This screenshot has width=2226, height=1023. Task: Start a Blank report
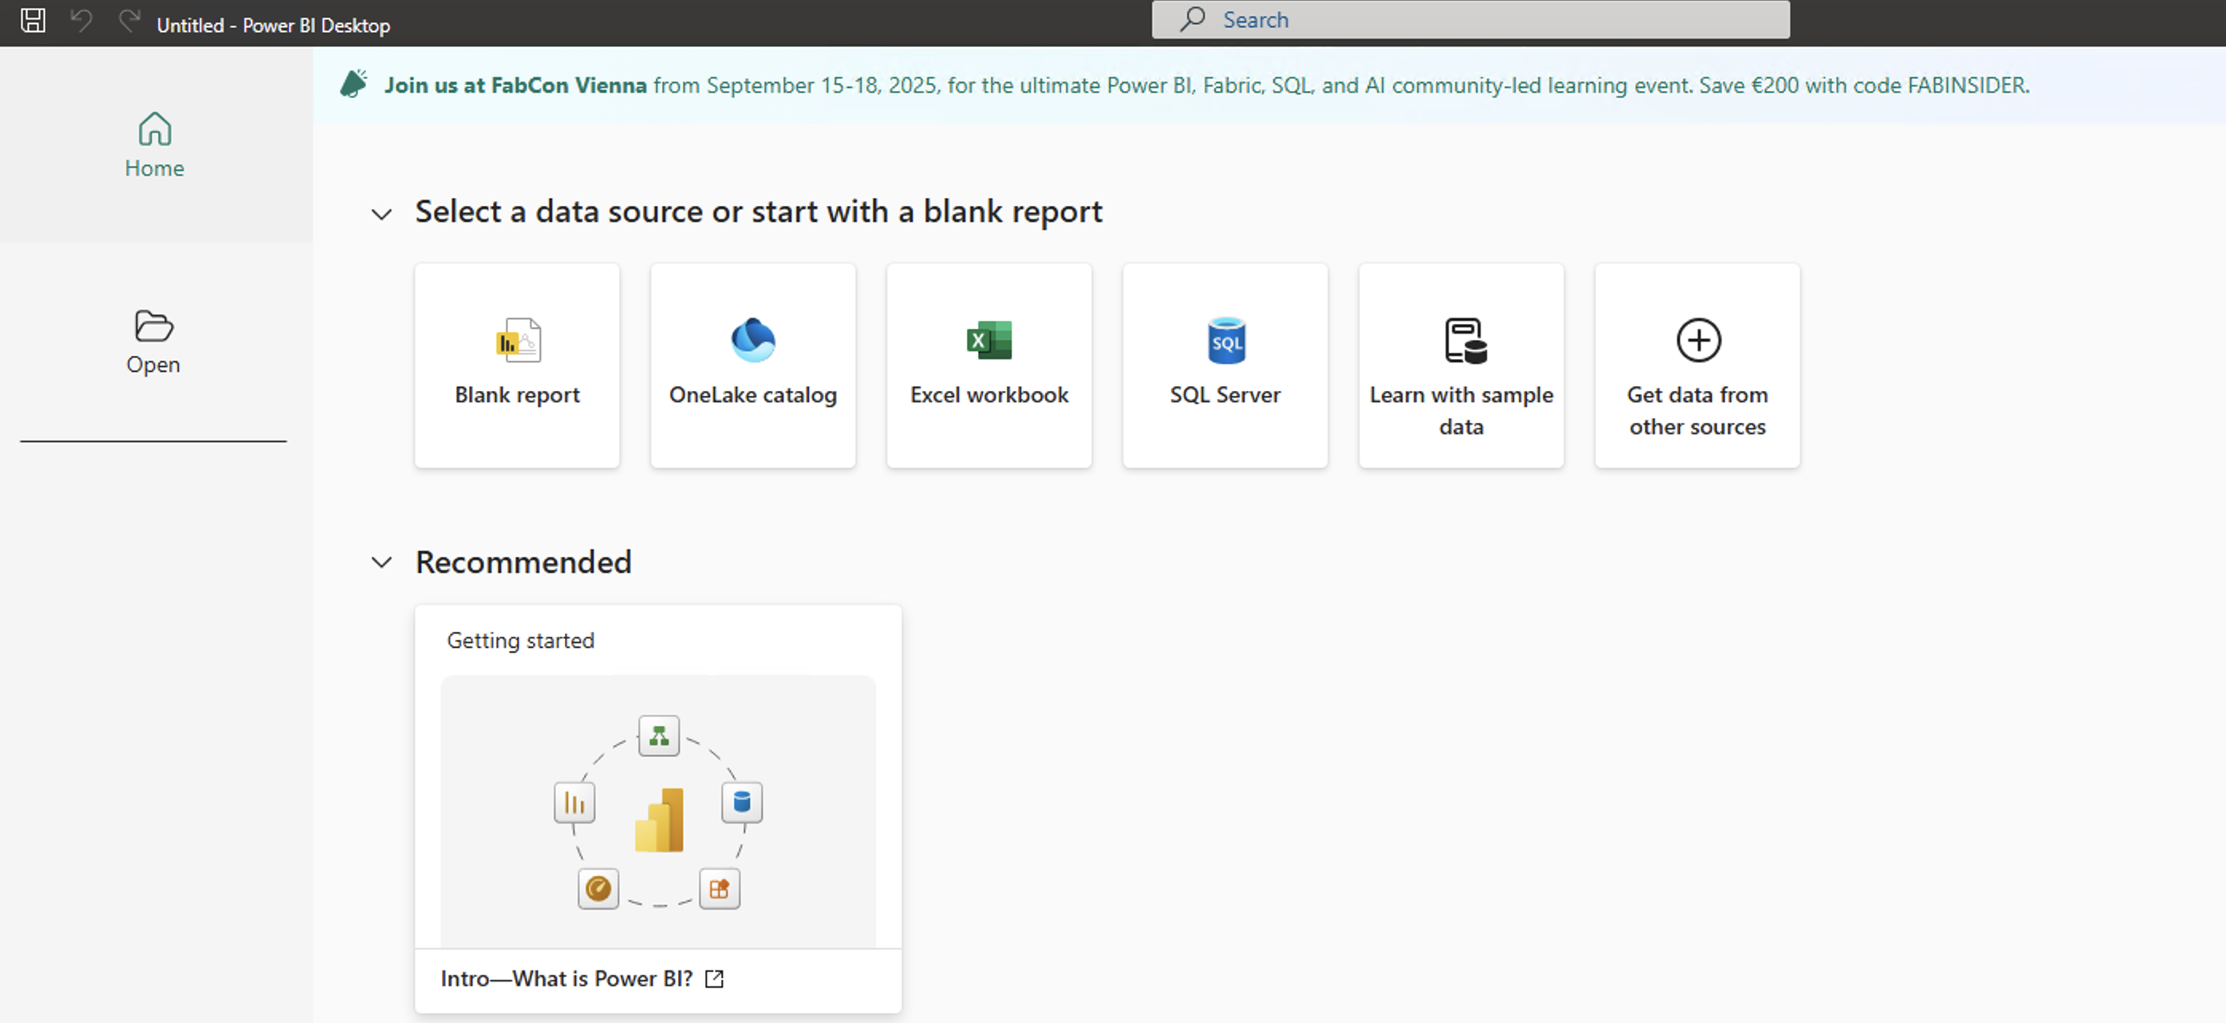point(517,365)
